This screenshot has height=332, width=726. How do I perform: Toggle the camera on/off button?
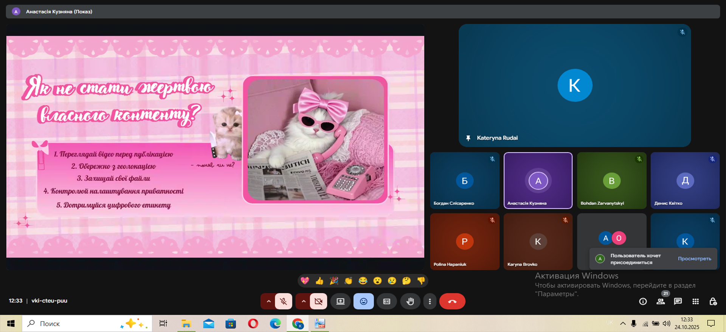coord(318,301)
